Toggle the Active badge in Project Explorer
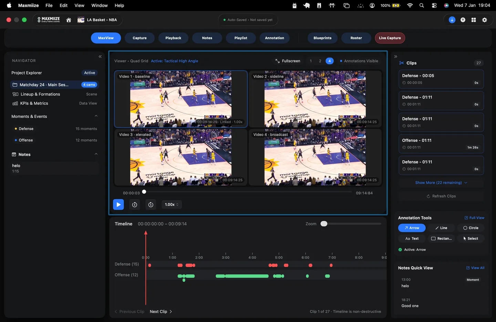The width and height of the screenshot is (496, 322). (x=90, y=73)
